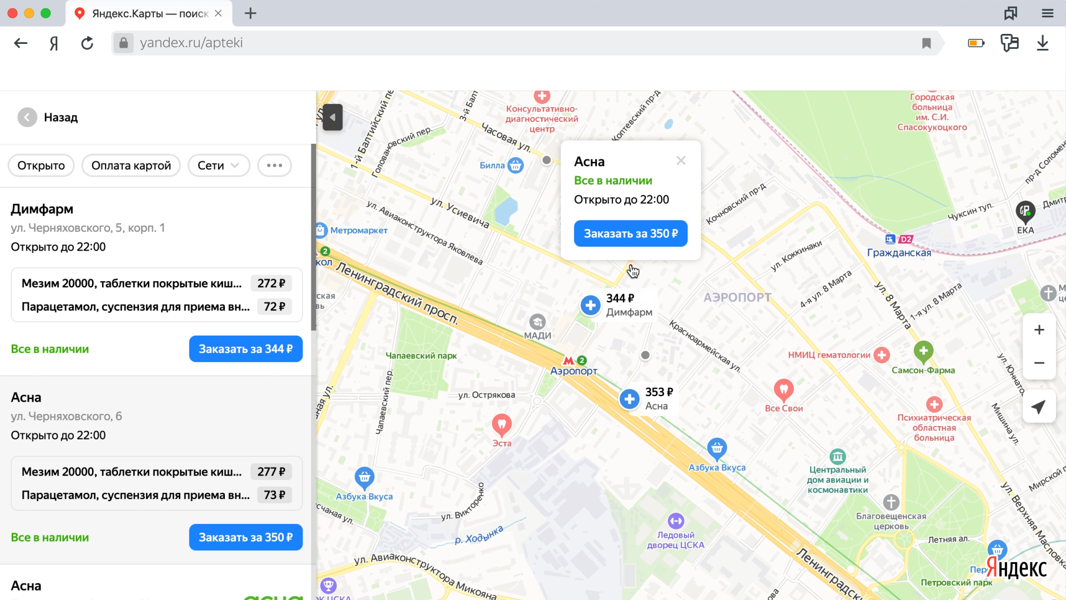Open the page translate icon
The image size is (1066, 600).
click(1010, 43)
